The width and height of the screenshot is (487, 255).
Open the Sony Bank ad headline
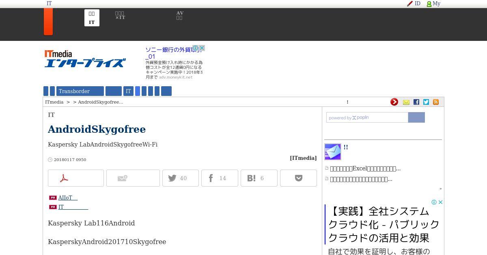(x=174, y=53)
